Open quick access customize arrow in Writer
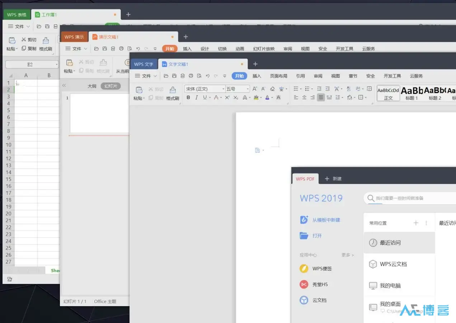Image resolution: width=456 pixels, height=323 pixels. (225, 76)
